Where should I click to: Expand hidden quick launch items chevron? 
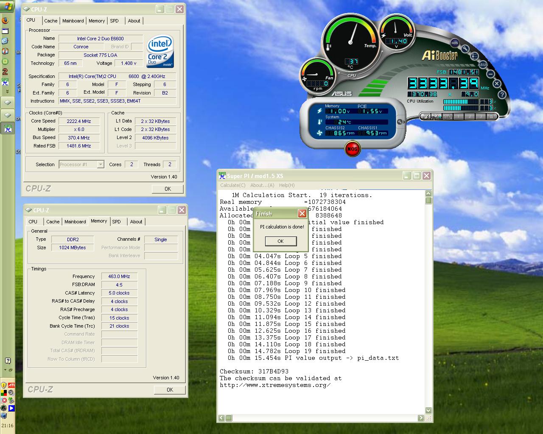[x=7, y=92]
